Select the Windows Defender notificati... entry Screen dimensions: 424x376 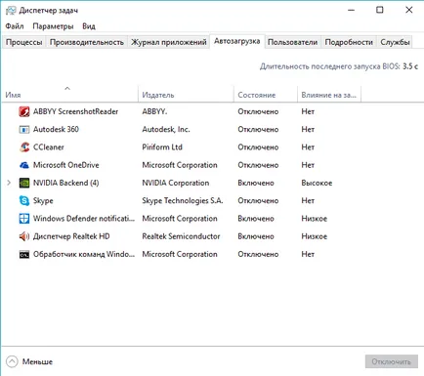pos(84,219)
